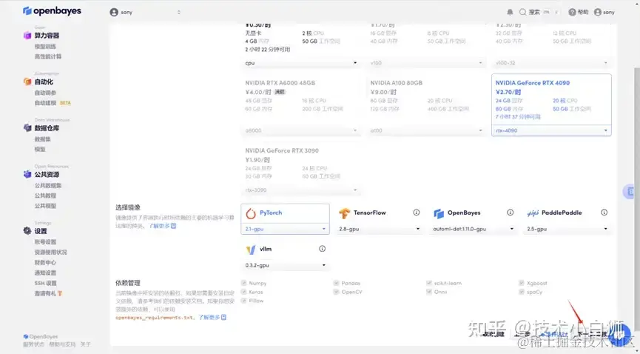Image resolution: width=640 pixels, height=354 pixels.
Task: Open the rtx-4090 resource dropdown
Action: [x=551, y=131]
